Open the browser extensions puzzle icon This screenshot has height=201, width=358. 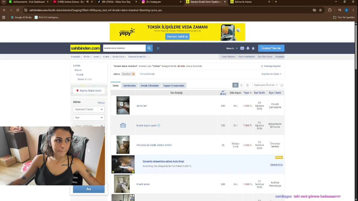[x=330, y=10]
